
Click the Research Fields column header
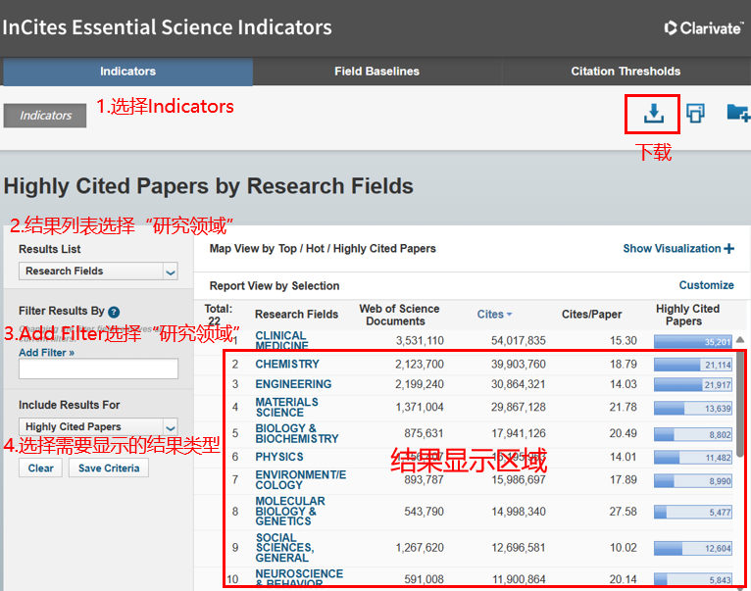[296, 315]
